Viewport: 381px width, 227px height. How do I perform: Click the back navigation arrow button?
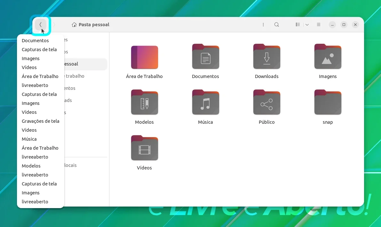pyautogui.click(x=41, y=25)
